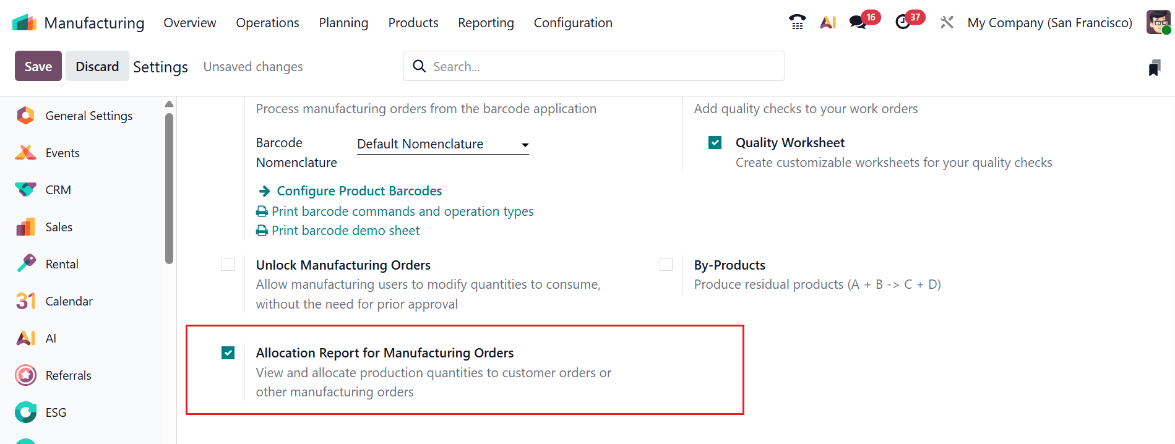
Task: Click the Manufacturing app title
Action: (x=95, y=23)
